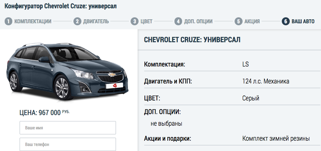Click the Серый color value
Screen dimensions: 321x151
click(x=251, y=98)
